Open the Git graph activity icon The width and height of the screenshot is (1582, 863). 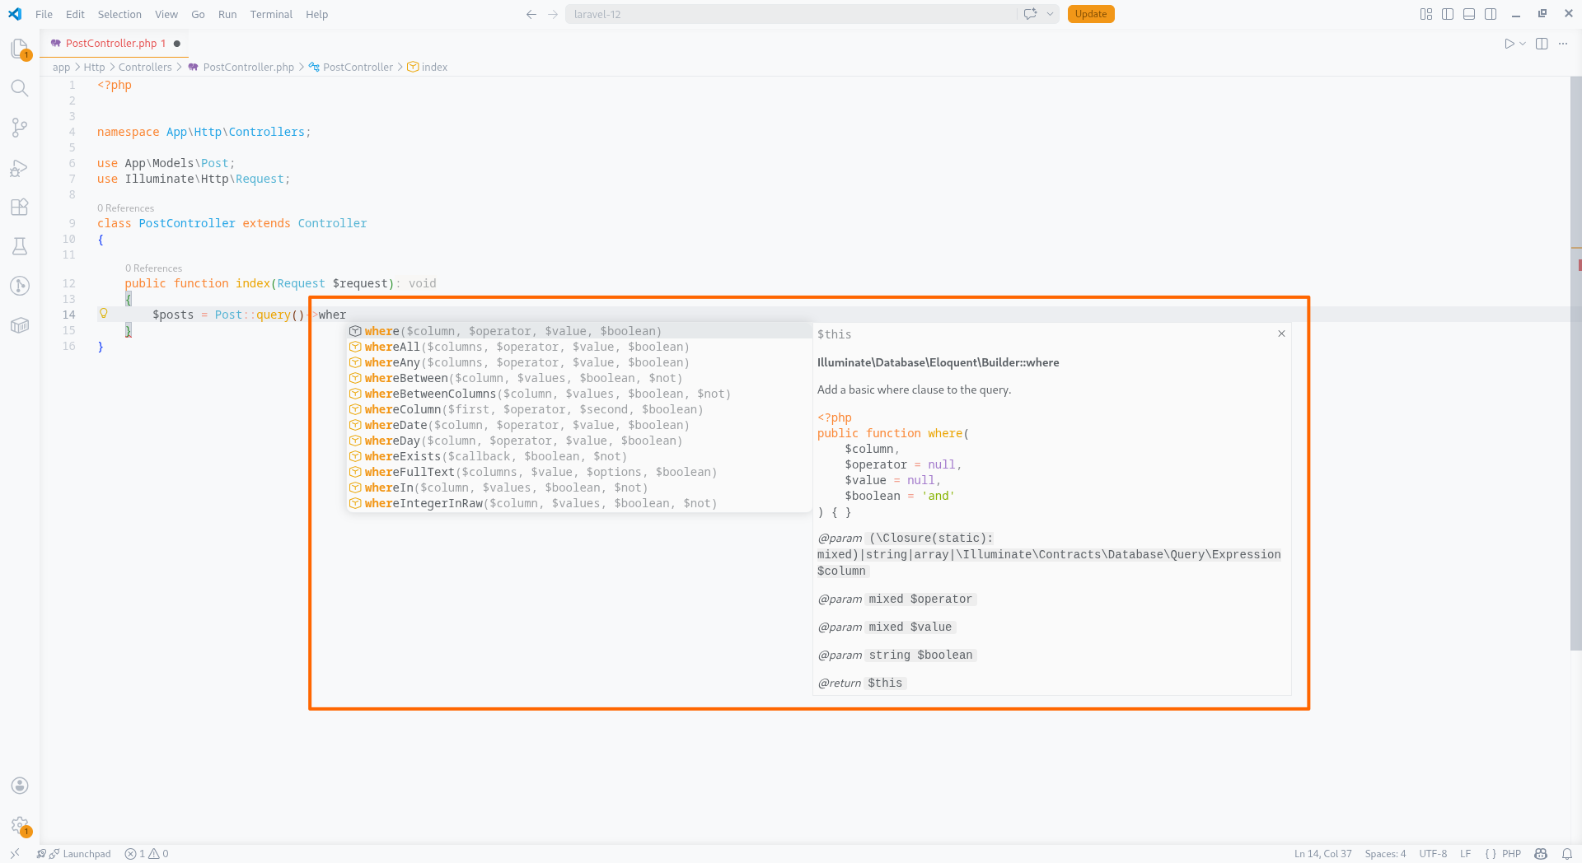click(x=20, y=286)
